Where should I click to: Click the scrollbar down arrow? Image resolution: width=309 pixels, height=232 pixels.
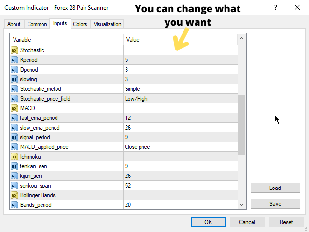coord(241,205)
